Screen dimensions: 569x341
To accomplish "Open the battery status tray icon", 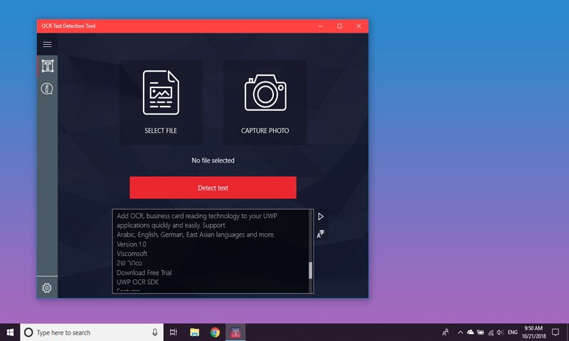I will [481, 332].
